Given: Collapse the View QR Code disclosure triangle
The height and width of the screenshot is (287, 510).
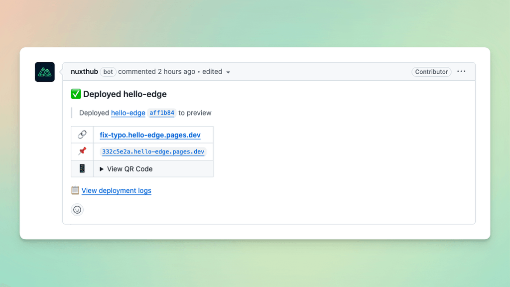Looking at the screenshot, I should click(x=101, y=168).
